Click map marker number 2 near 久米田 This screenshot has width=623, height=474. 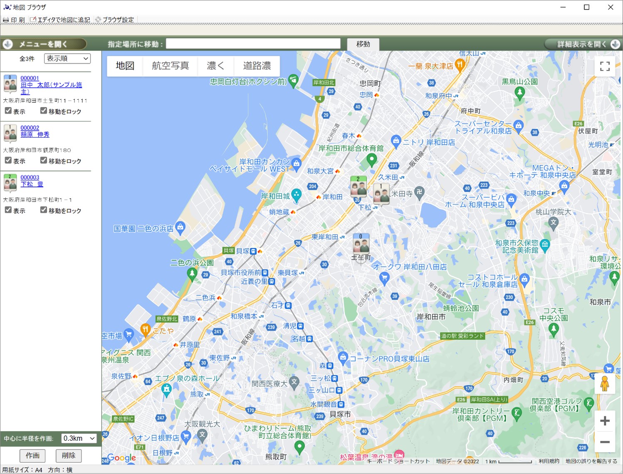coord(358,187)
